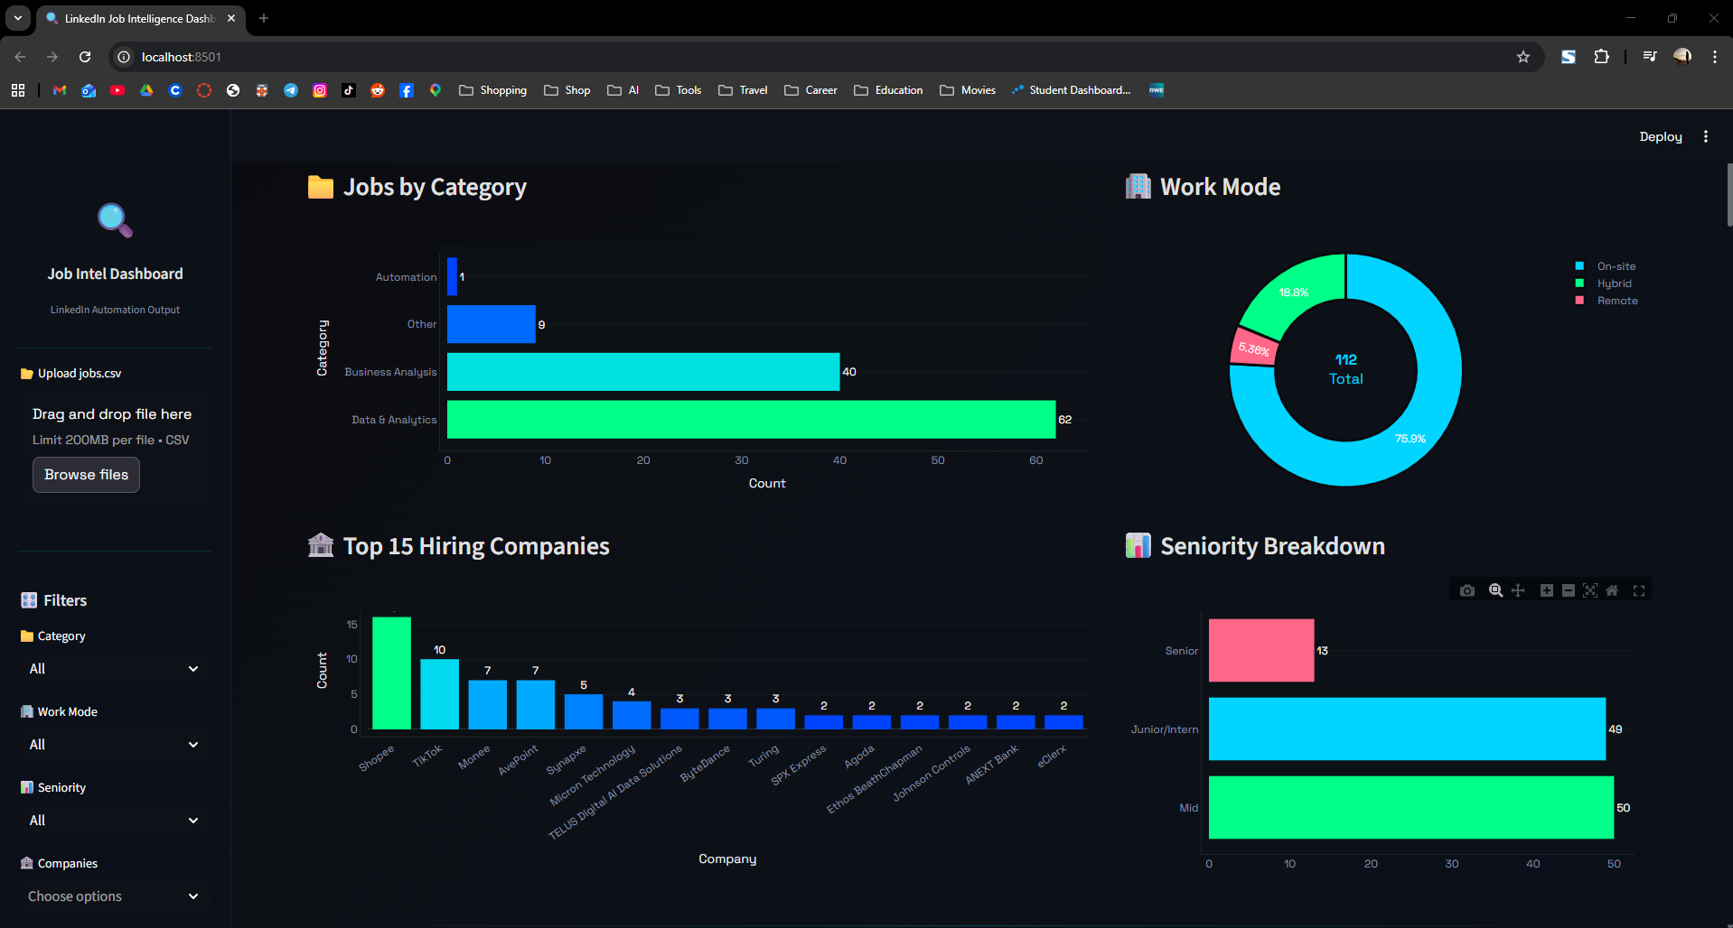View site information for localhost
The width and height of the screenshot is (1733, 928).
point(125,57)
